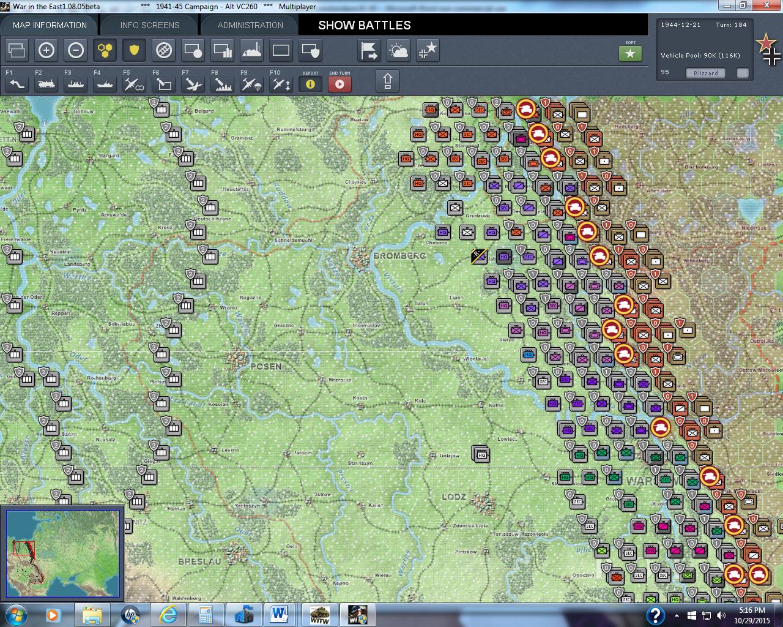783x627 pixels.
Task: Toggle the yellow hexagon grid display
Action: (105, 50)
